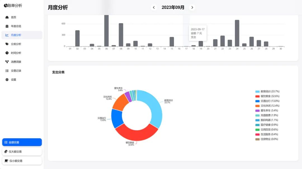Open 首页 via its house icon
Image resolution: width=302 pixels, height=169 pixels.
[7, 17]
